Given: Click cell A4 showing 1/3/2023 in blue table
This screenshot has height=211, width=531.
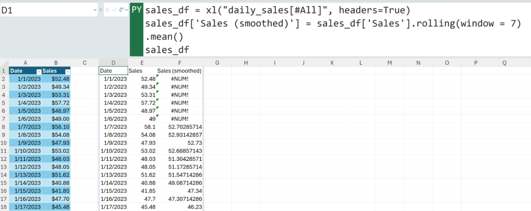Looking at the screenshot, I should [25, 95].
